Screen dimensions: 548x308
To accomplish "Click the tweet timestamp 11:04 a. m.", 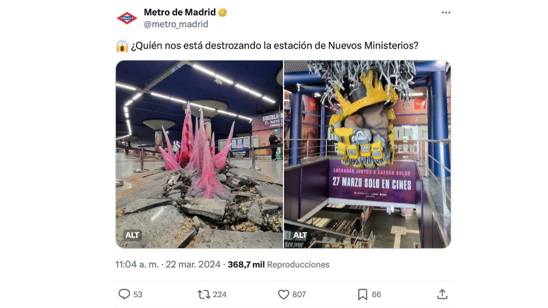I will coord(137,264).
